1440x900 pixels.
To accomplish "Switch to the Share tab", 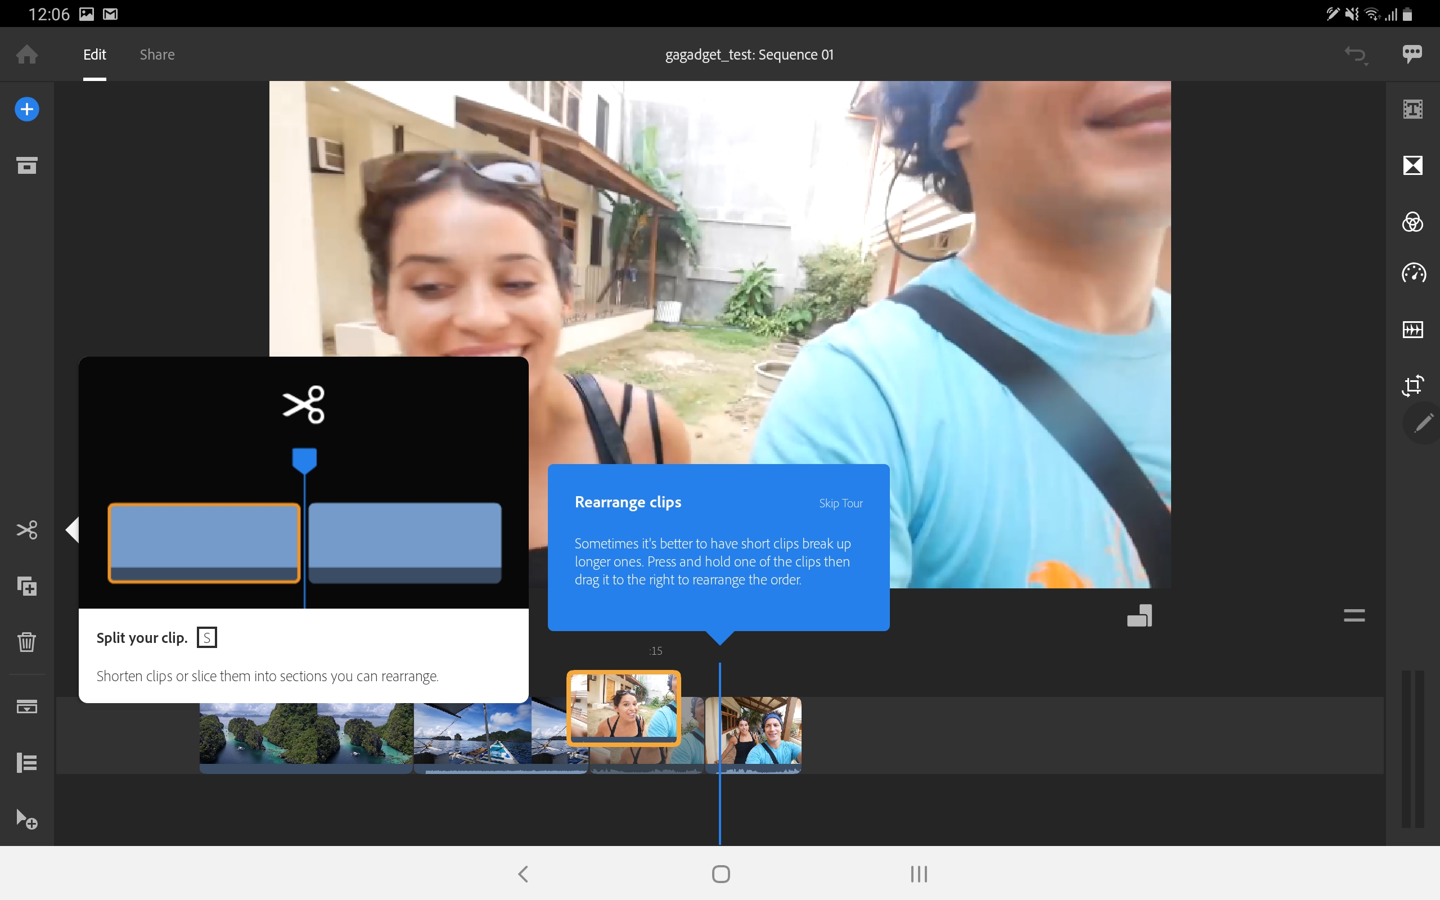I will click(157, 55).
